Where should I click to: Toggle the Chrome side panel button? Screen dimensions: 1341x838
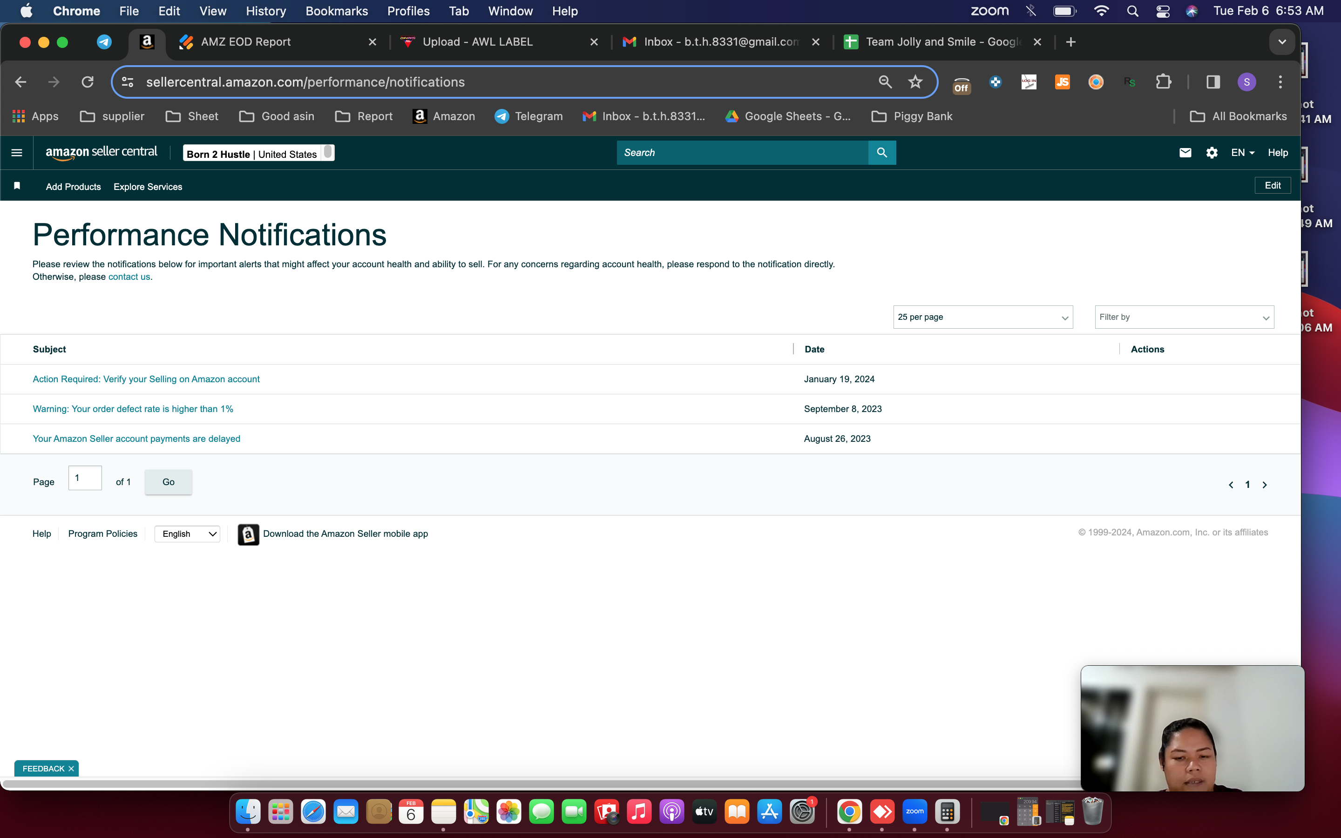pyautogui.click(x=1213, y=82)
